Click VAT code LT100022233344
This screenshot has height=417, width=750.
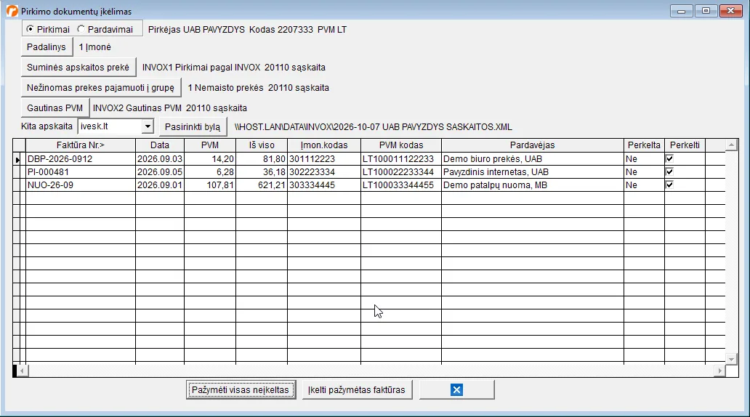point(401,171)
